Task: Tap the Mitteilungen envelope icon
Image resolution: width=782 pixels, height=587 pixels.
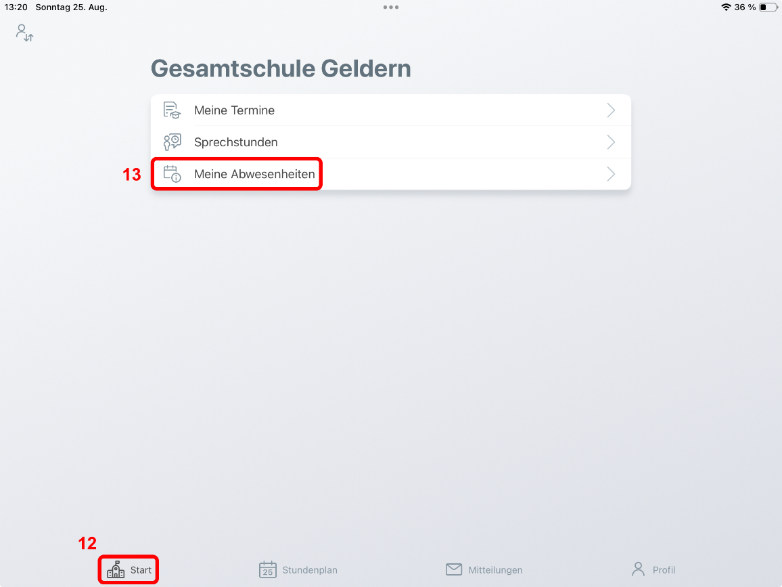Action: [454, 569]
